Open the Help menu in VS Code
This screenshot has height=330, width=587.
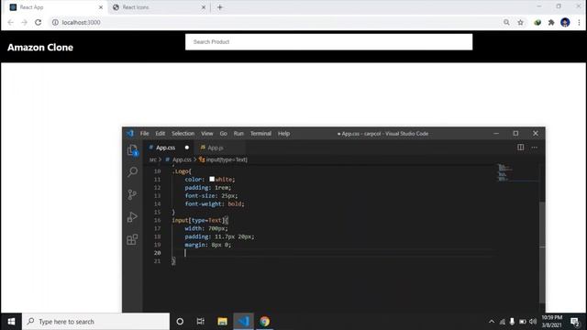tap(283, 134)
